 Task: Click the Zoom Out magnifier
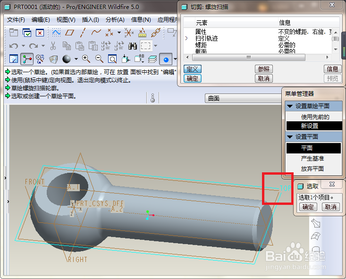99,59
